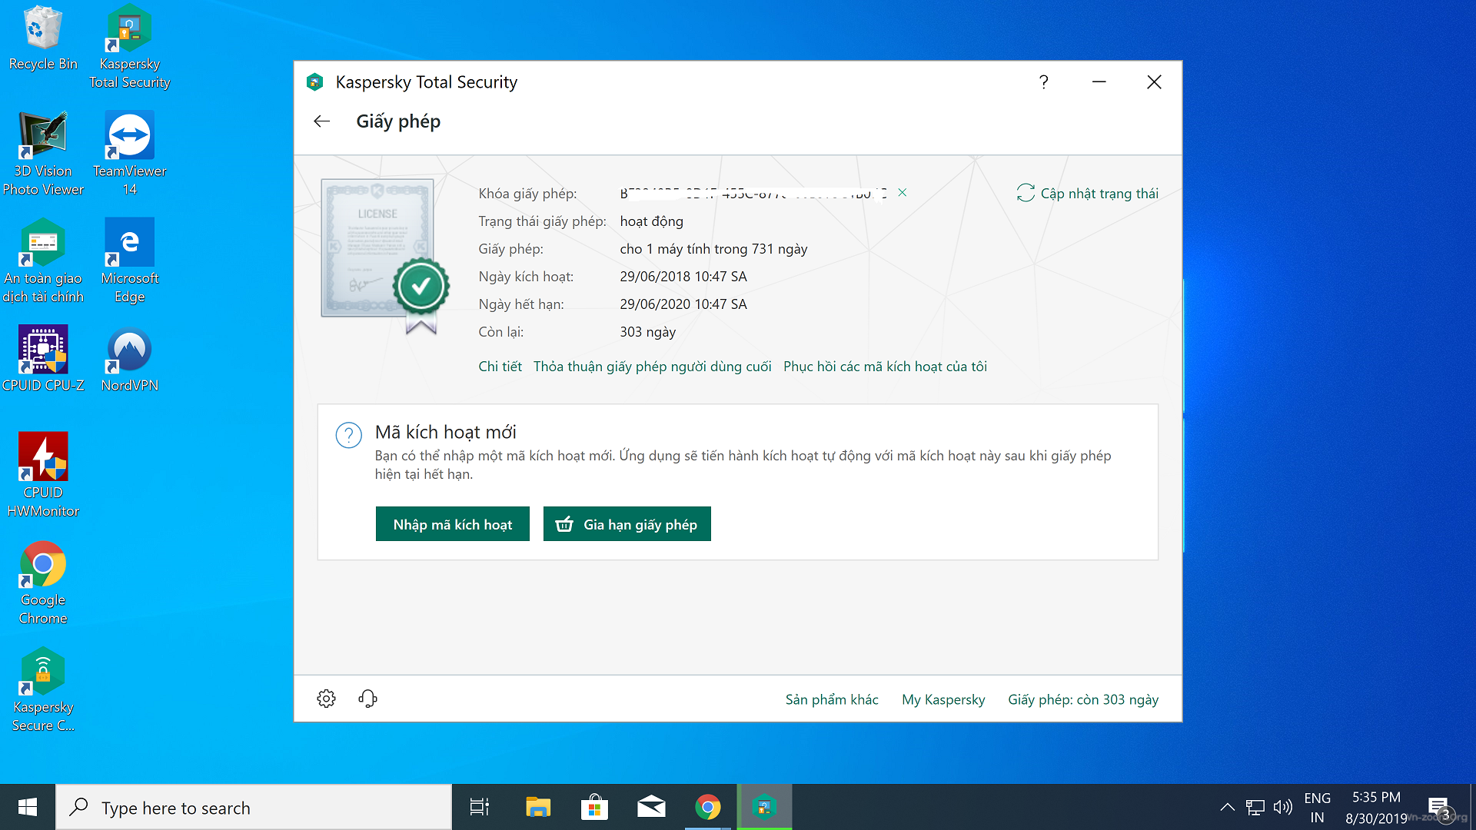Open network icon in system tray

[1255, 807]
